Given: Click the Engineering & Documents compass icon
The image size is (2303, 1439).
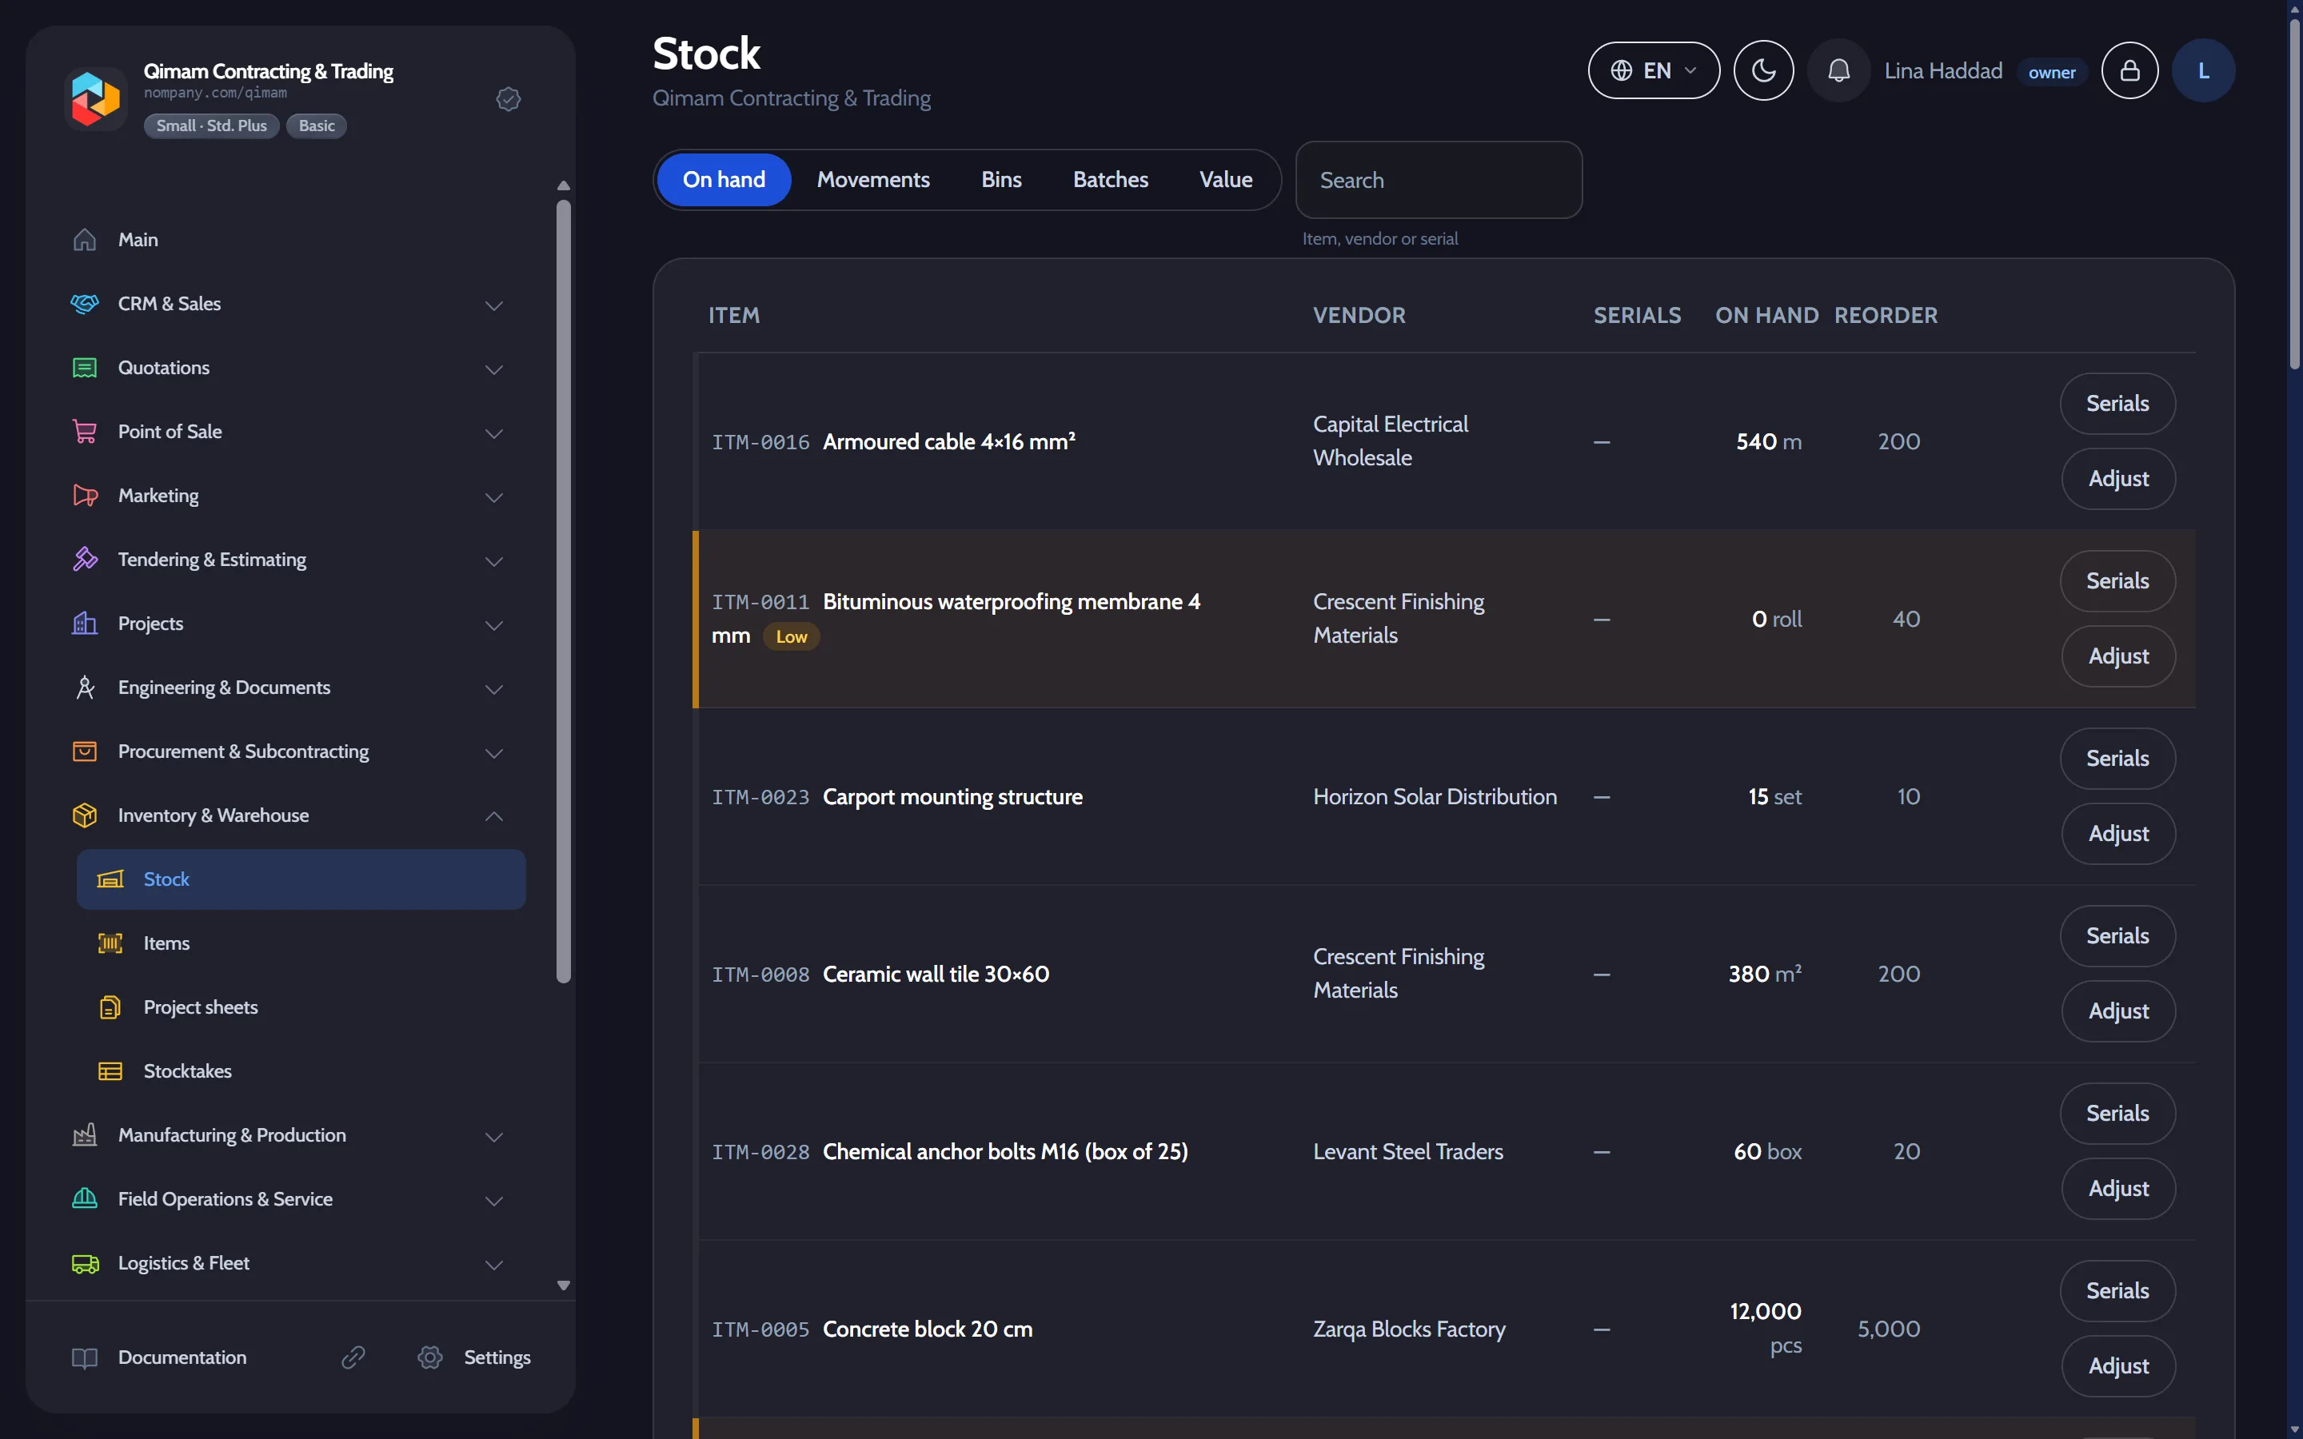Looking at the screenshot, I should [x=85, y=688].
